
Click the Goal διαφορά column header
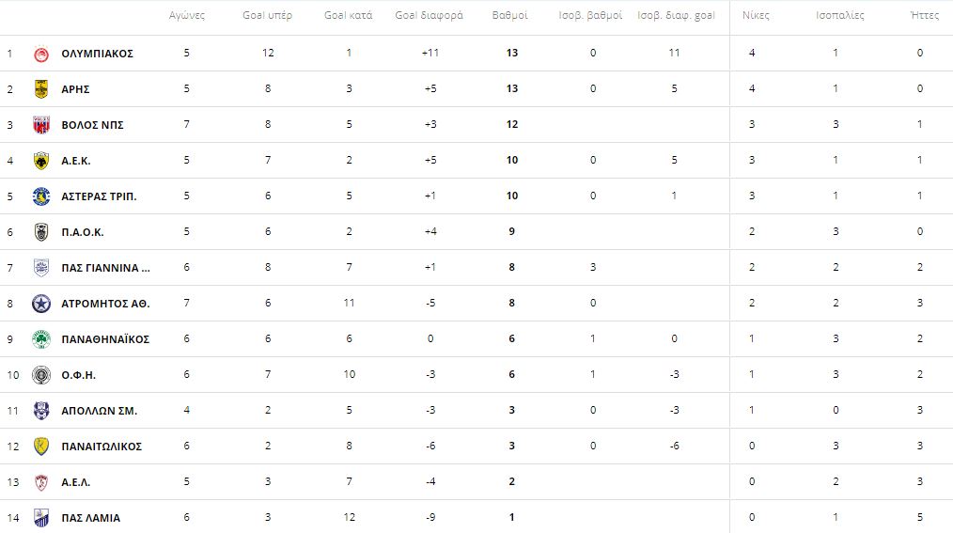click(x=430, y=15)
